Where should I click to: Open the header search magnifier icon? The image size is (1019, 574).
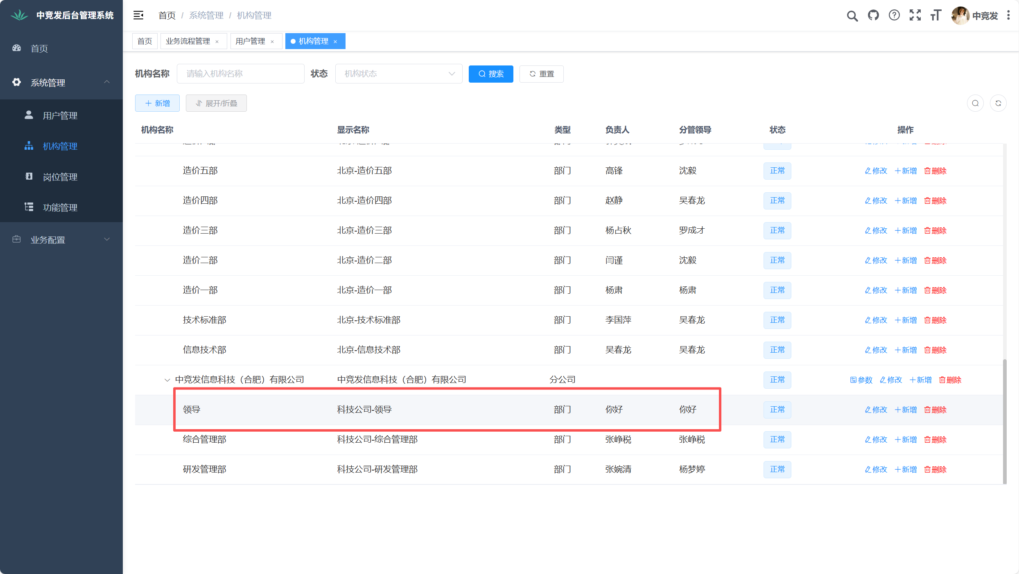[852, 16]
